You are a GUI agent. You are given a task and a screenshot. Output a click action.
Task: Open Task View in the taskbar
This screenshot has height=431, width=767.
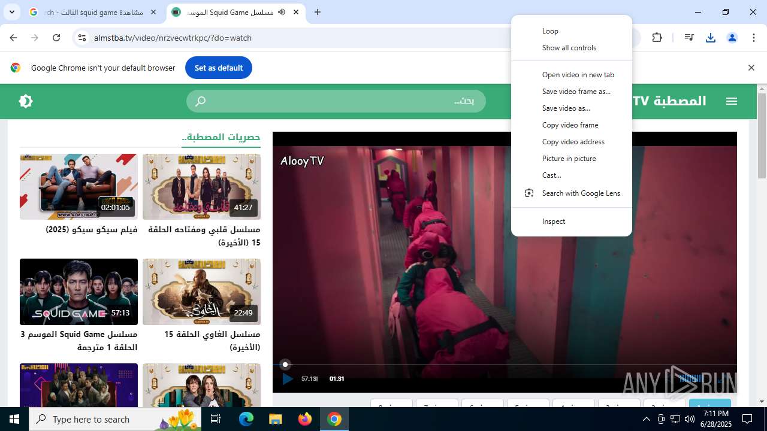pos(216,419)
